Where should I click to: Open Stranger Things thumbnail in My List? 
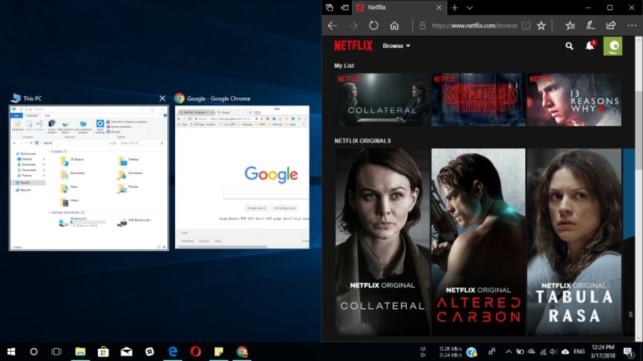478,100
